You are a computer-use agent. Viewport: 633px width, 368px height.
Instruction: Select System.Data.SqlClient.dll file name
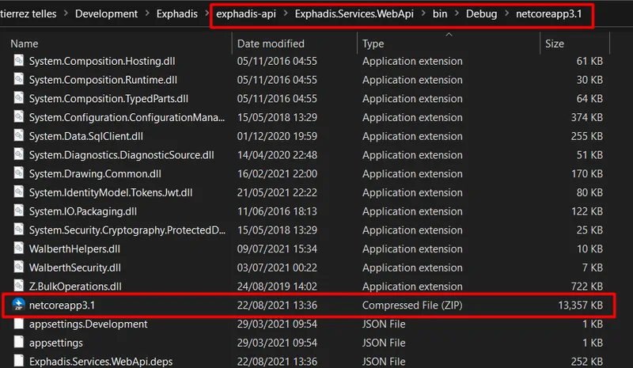pos(86,136)
